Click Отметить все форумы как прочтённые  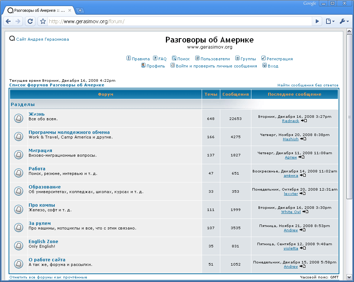tap(48, 277)
